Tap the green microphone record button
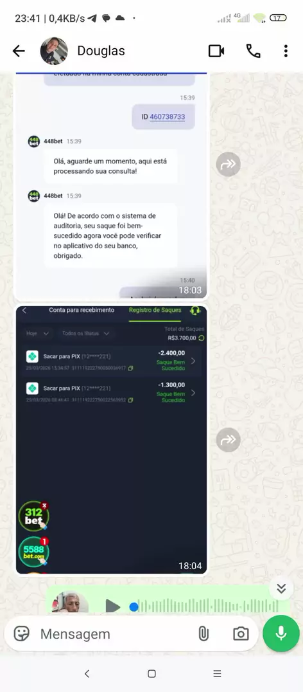 coord(281,633)
